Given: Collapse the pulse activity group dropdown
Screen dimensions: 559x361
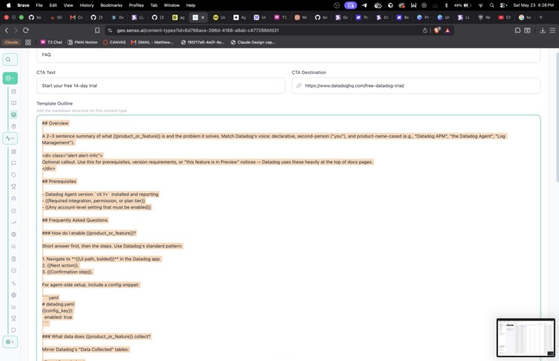Looking at the screenshot, I should [x=10, y=138].
